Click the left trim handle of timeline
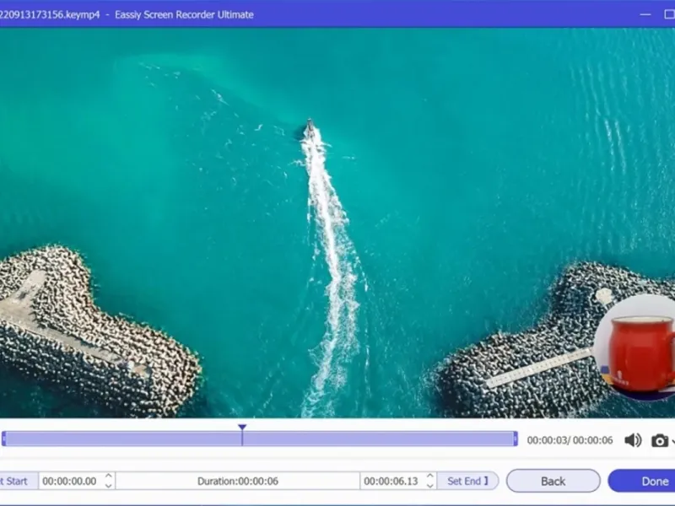 [x=4, y=439]
